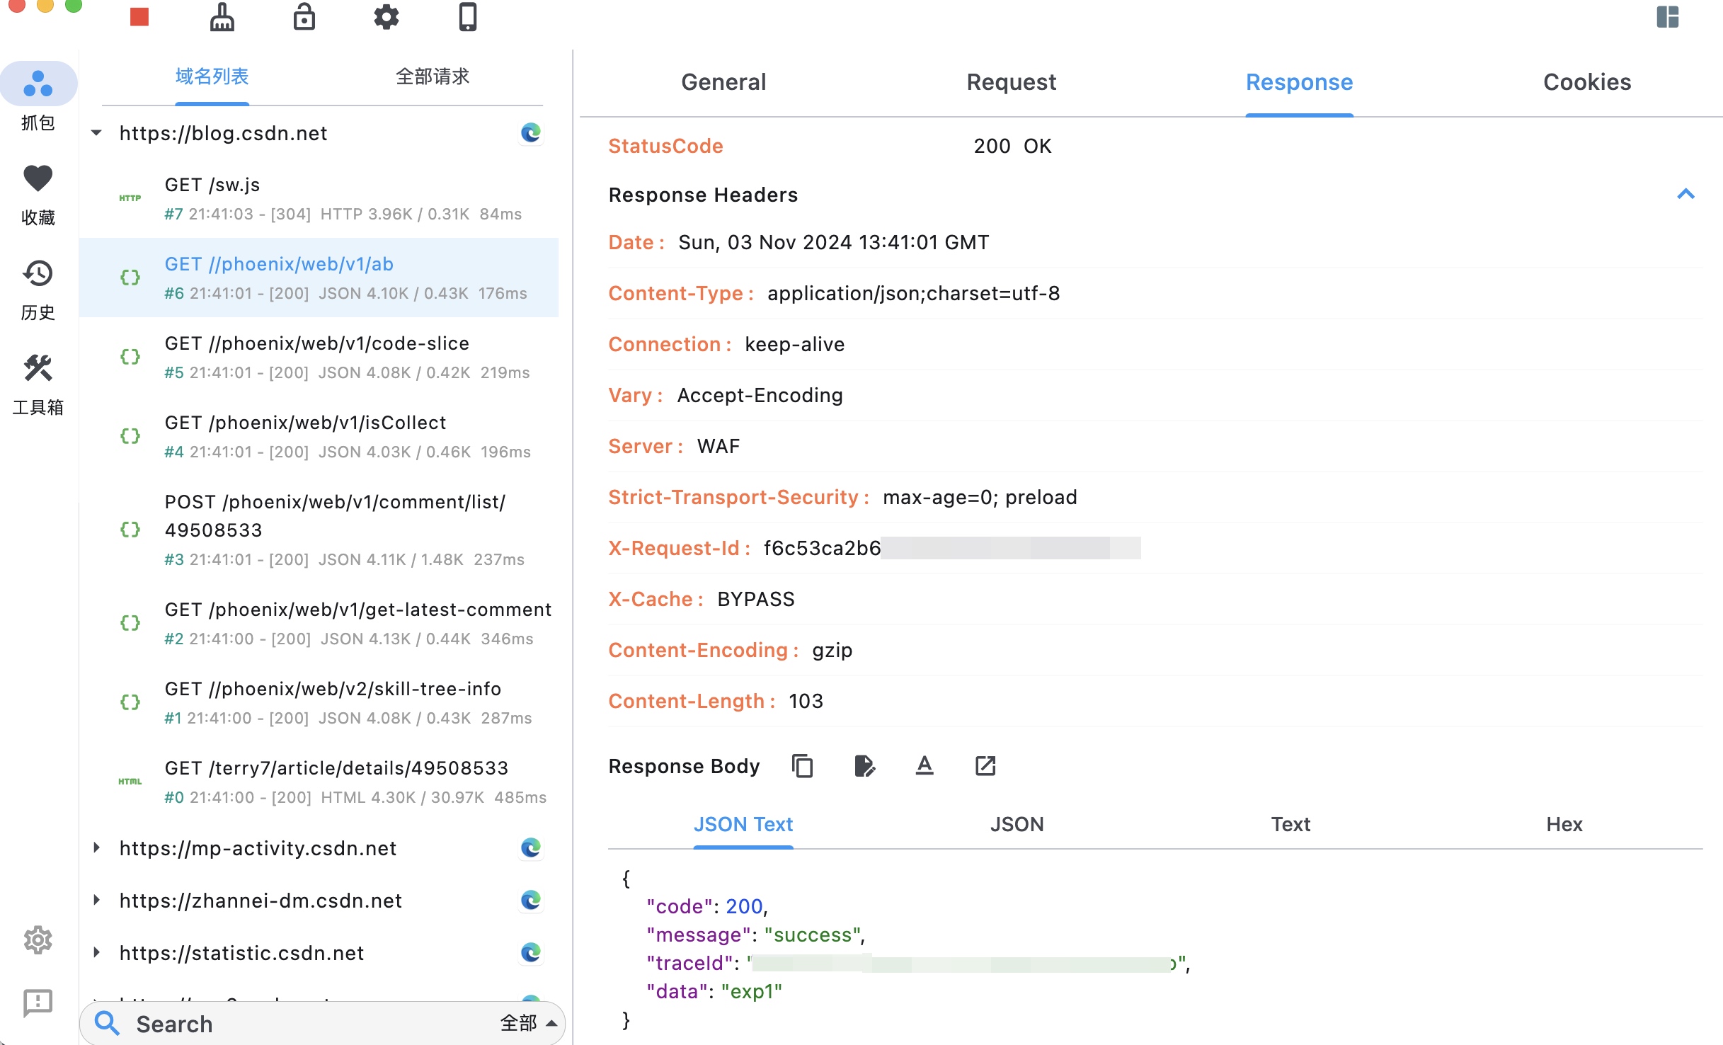Image resolution: width=1723 pixels, height=1045 pixels.
Task: Switch to the Cookies tab
Action: point(1586,82)
